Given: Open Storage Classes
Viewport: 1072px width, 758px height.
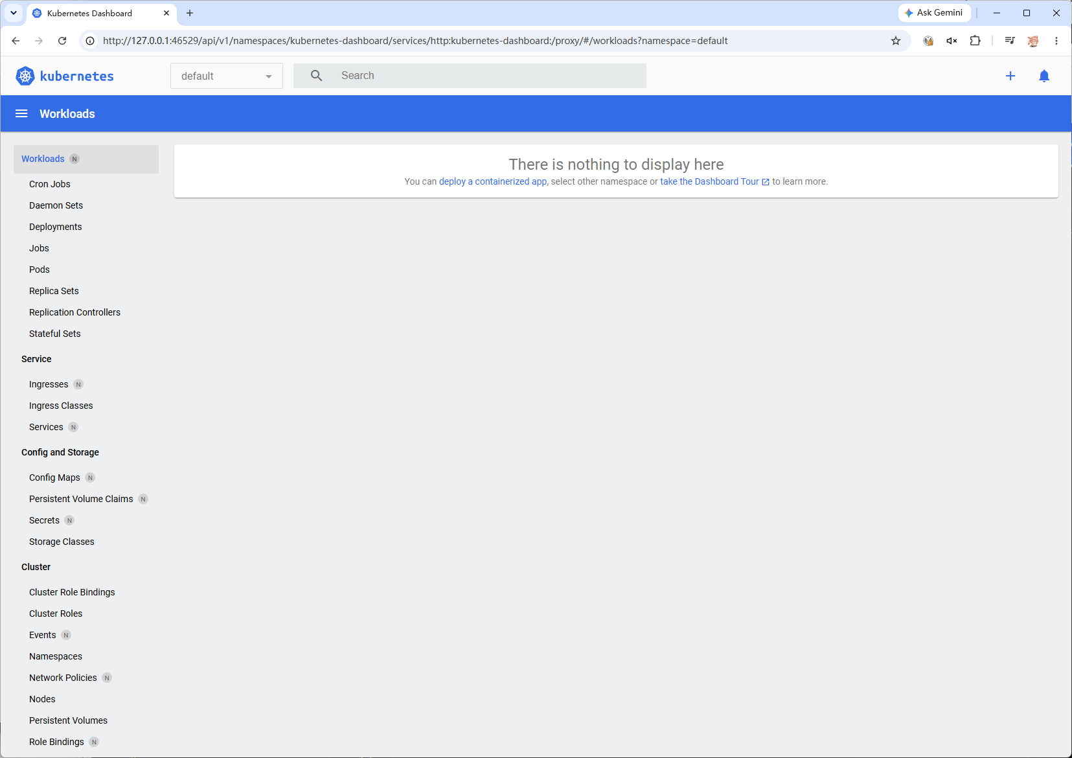Looking at the screenshot, I should pos(62,542).
